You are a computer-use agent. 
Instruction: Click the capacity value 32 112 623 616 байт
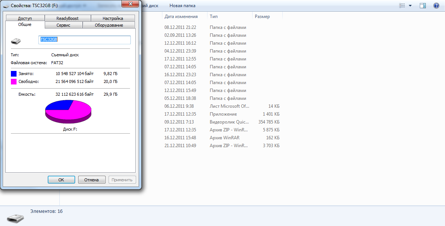75,94
